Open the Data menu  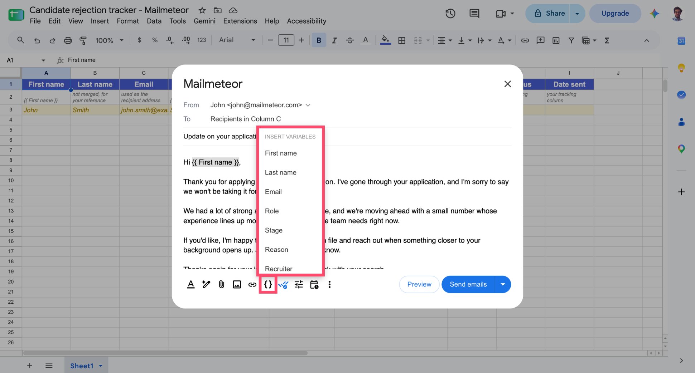pos(154,21)
